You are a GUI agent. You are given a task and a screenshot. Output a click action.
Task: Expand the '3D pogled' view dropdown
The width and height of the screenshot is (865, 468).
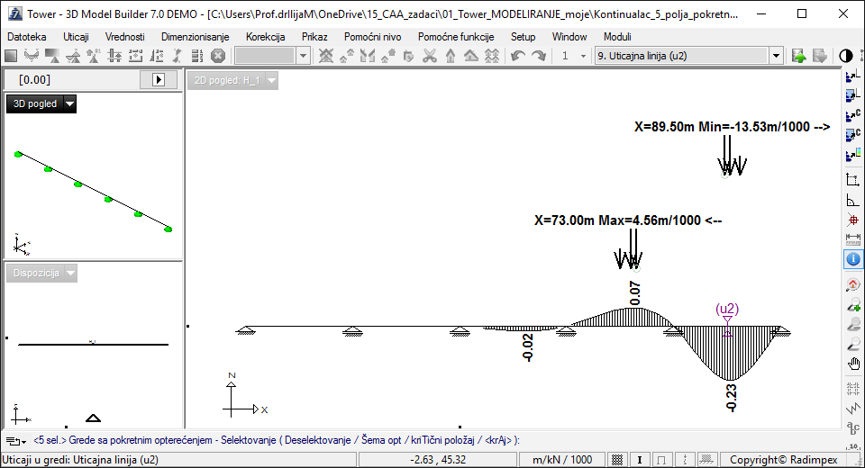pyautogui.click(x=69, y=103)
